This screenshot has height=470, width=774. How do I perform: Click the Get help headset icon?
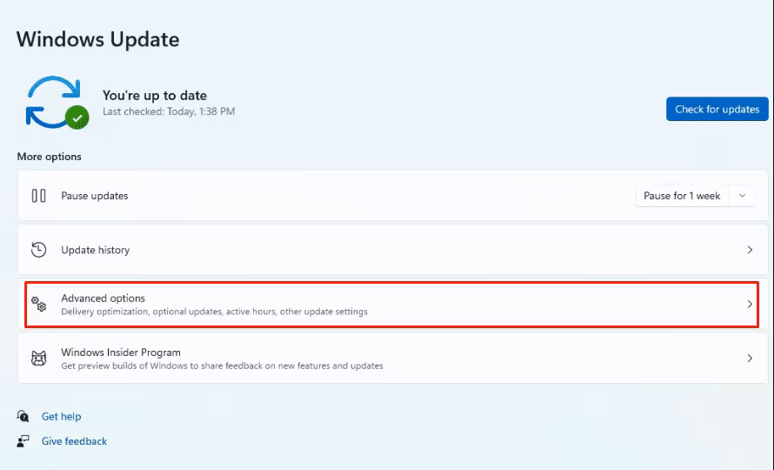[x=24, y=417]
